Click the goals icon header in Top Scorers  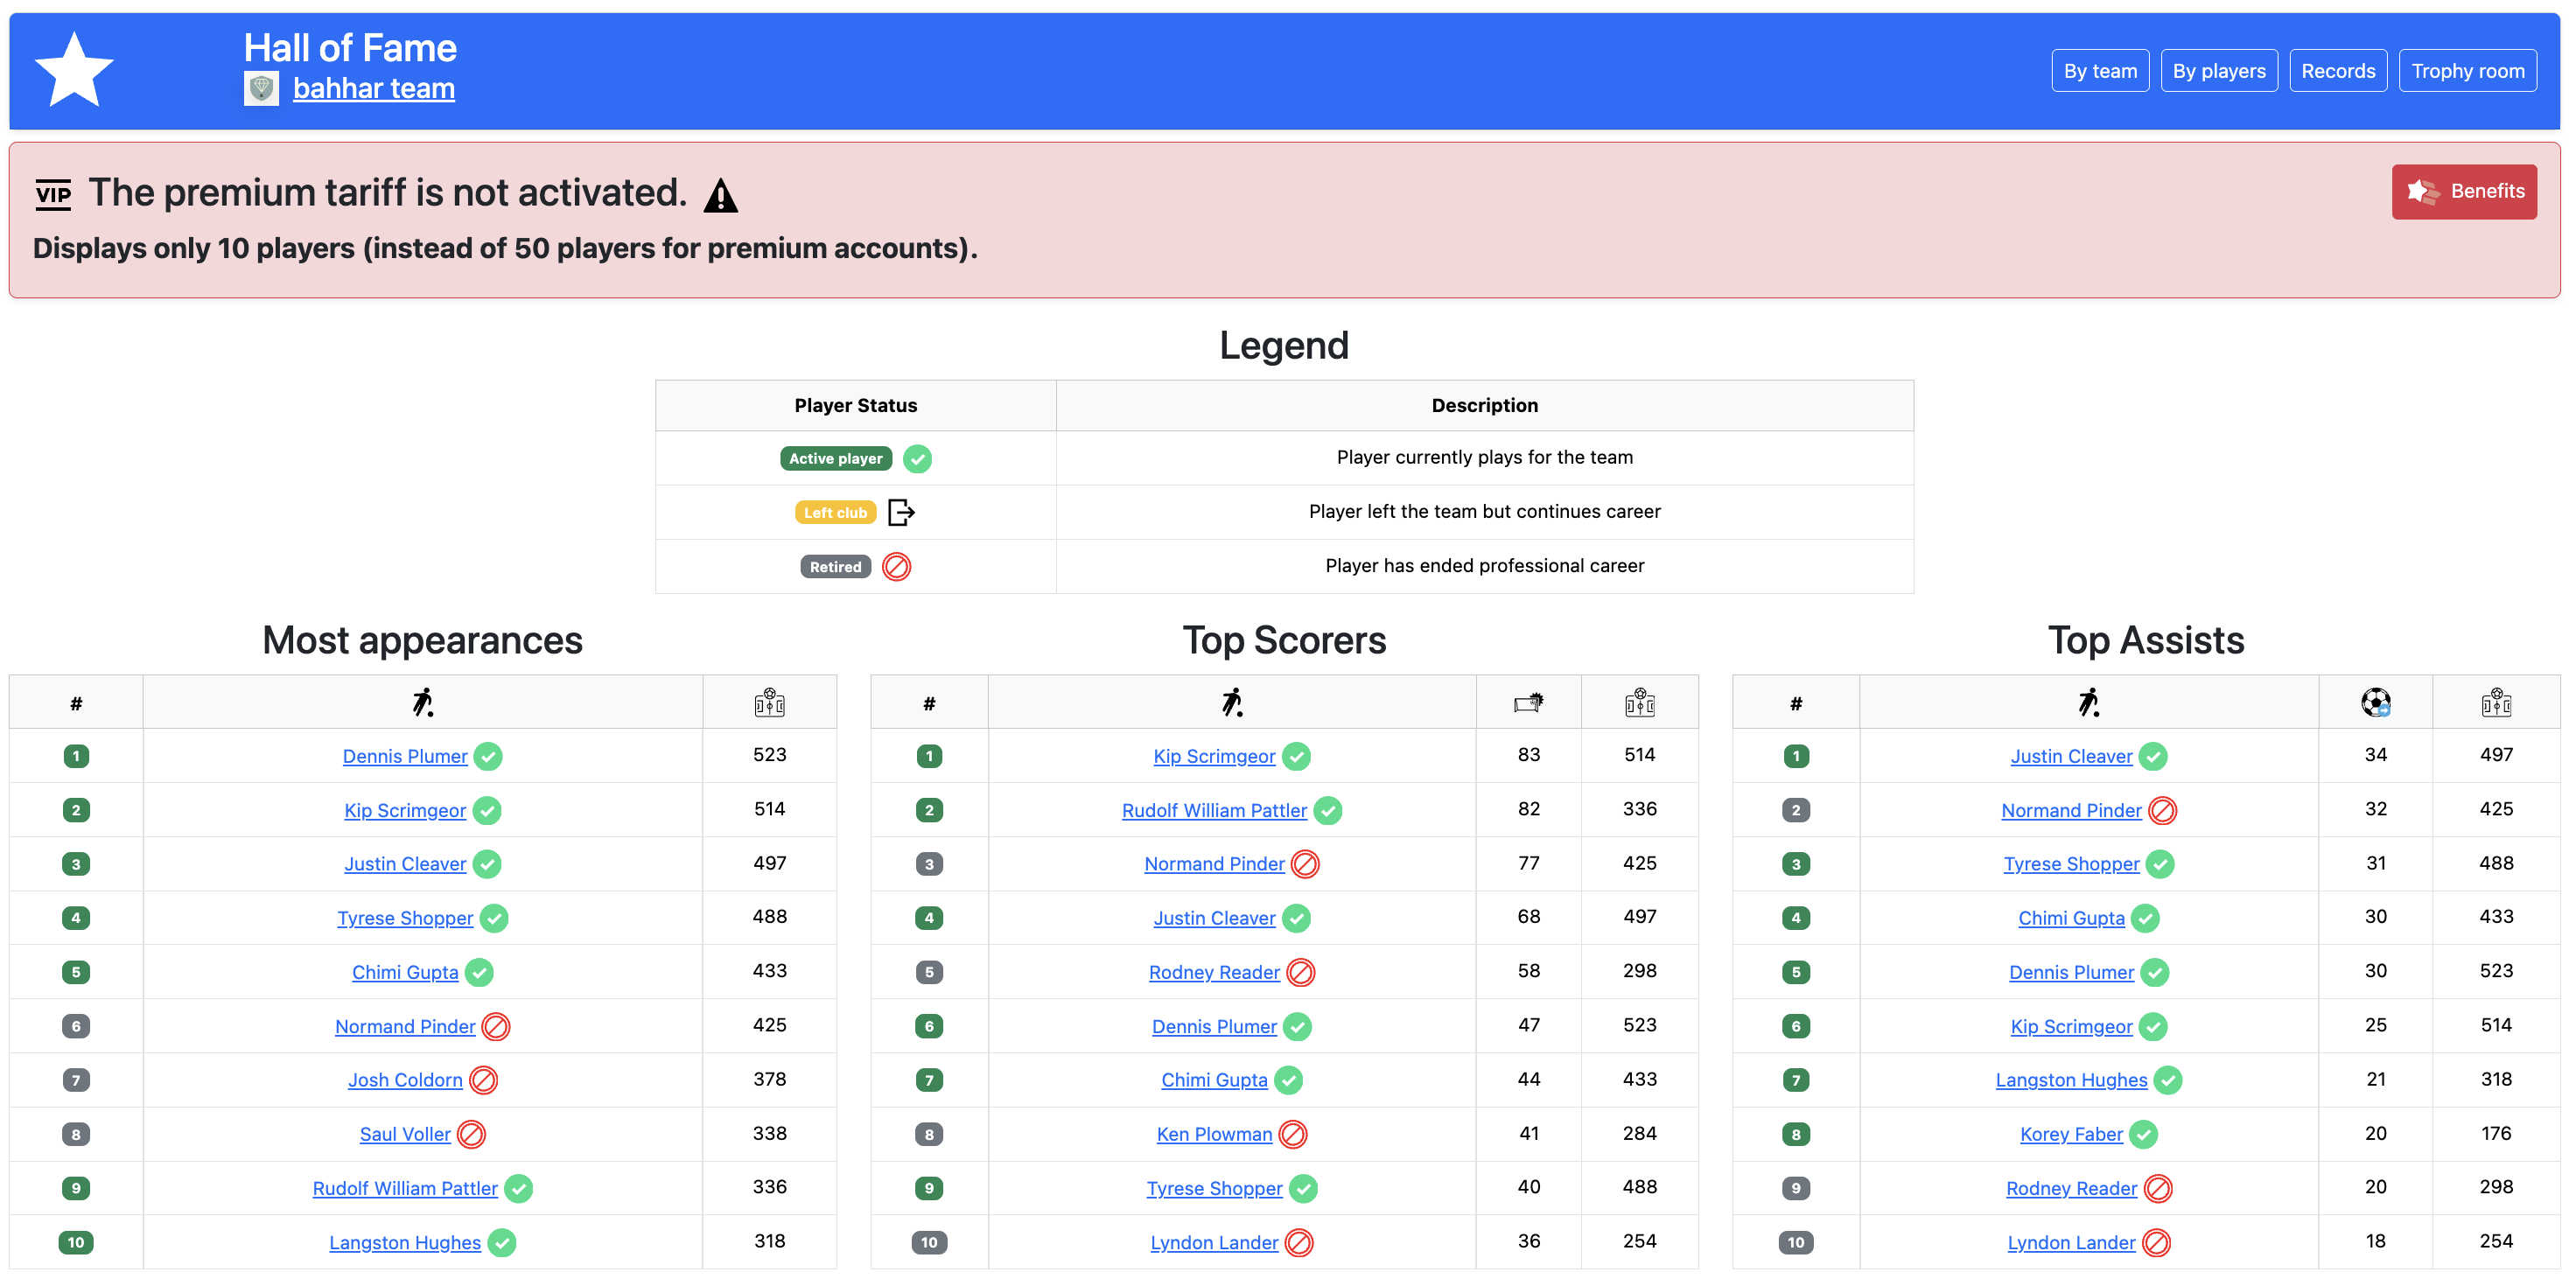point(1528,703)
